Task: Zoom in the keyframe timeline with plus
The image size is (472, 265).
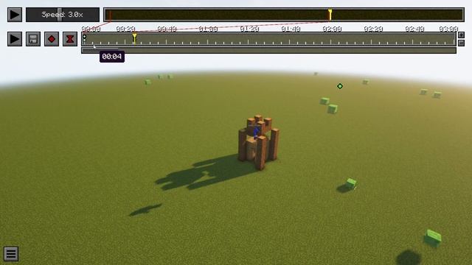Action: point(461,35)
